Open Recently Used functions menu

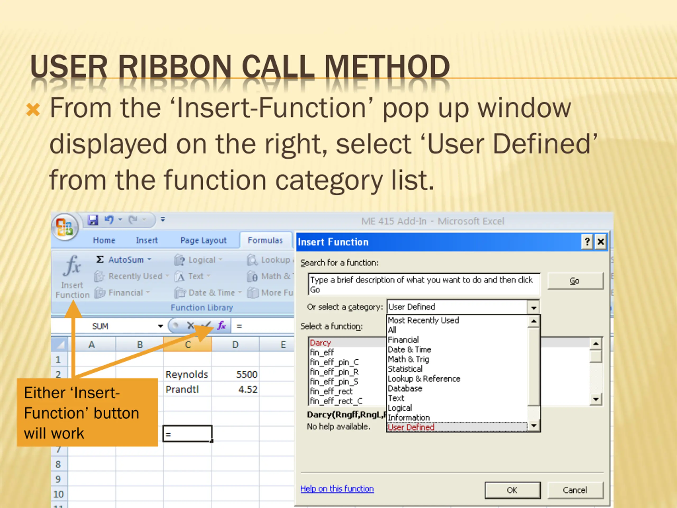pos(132,276)
